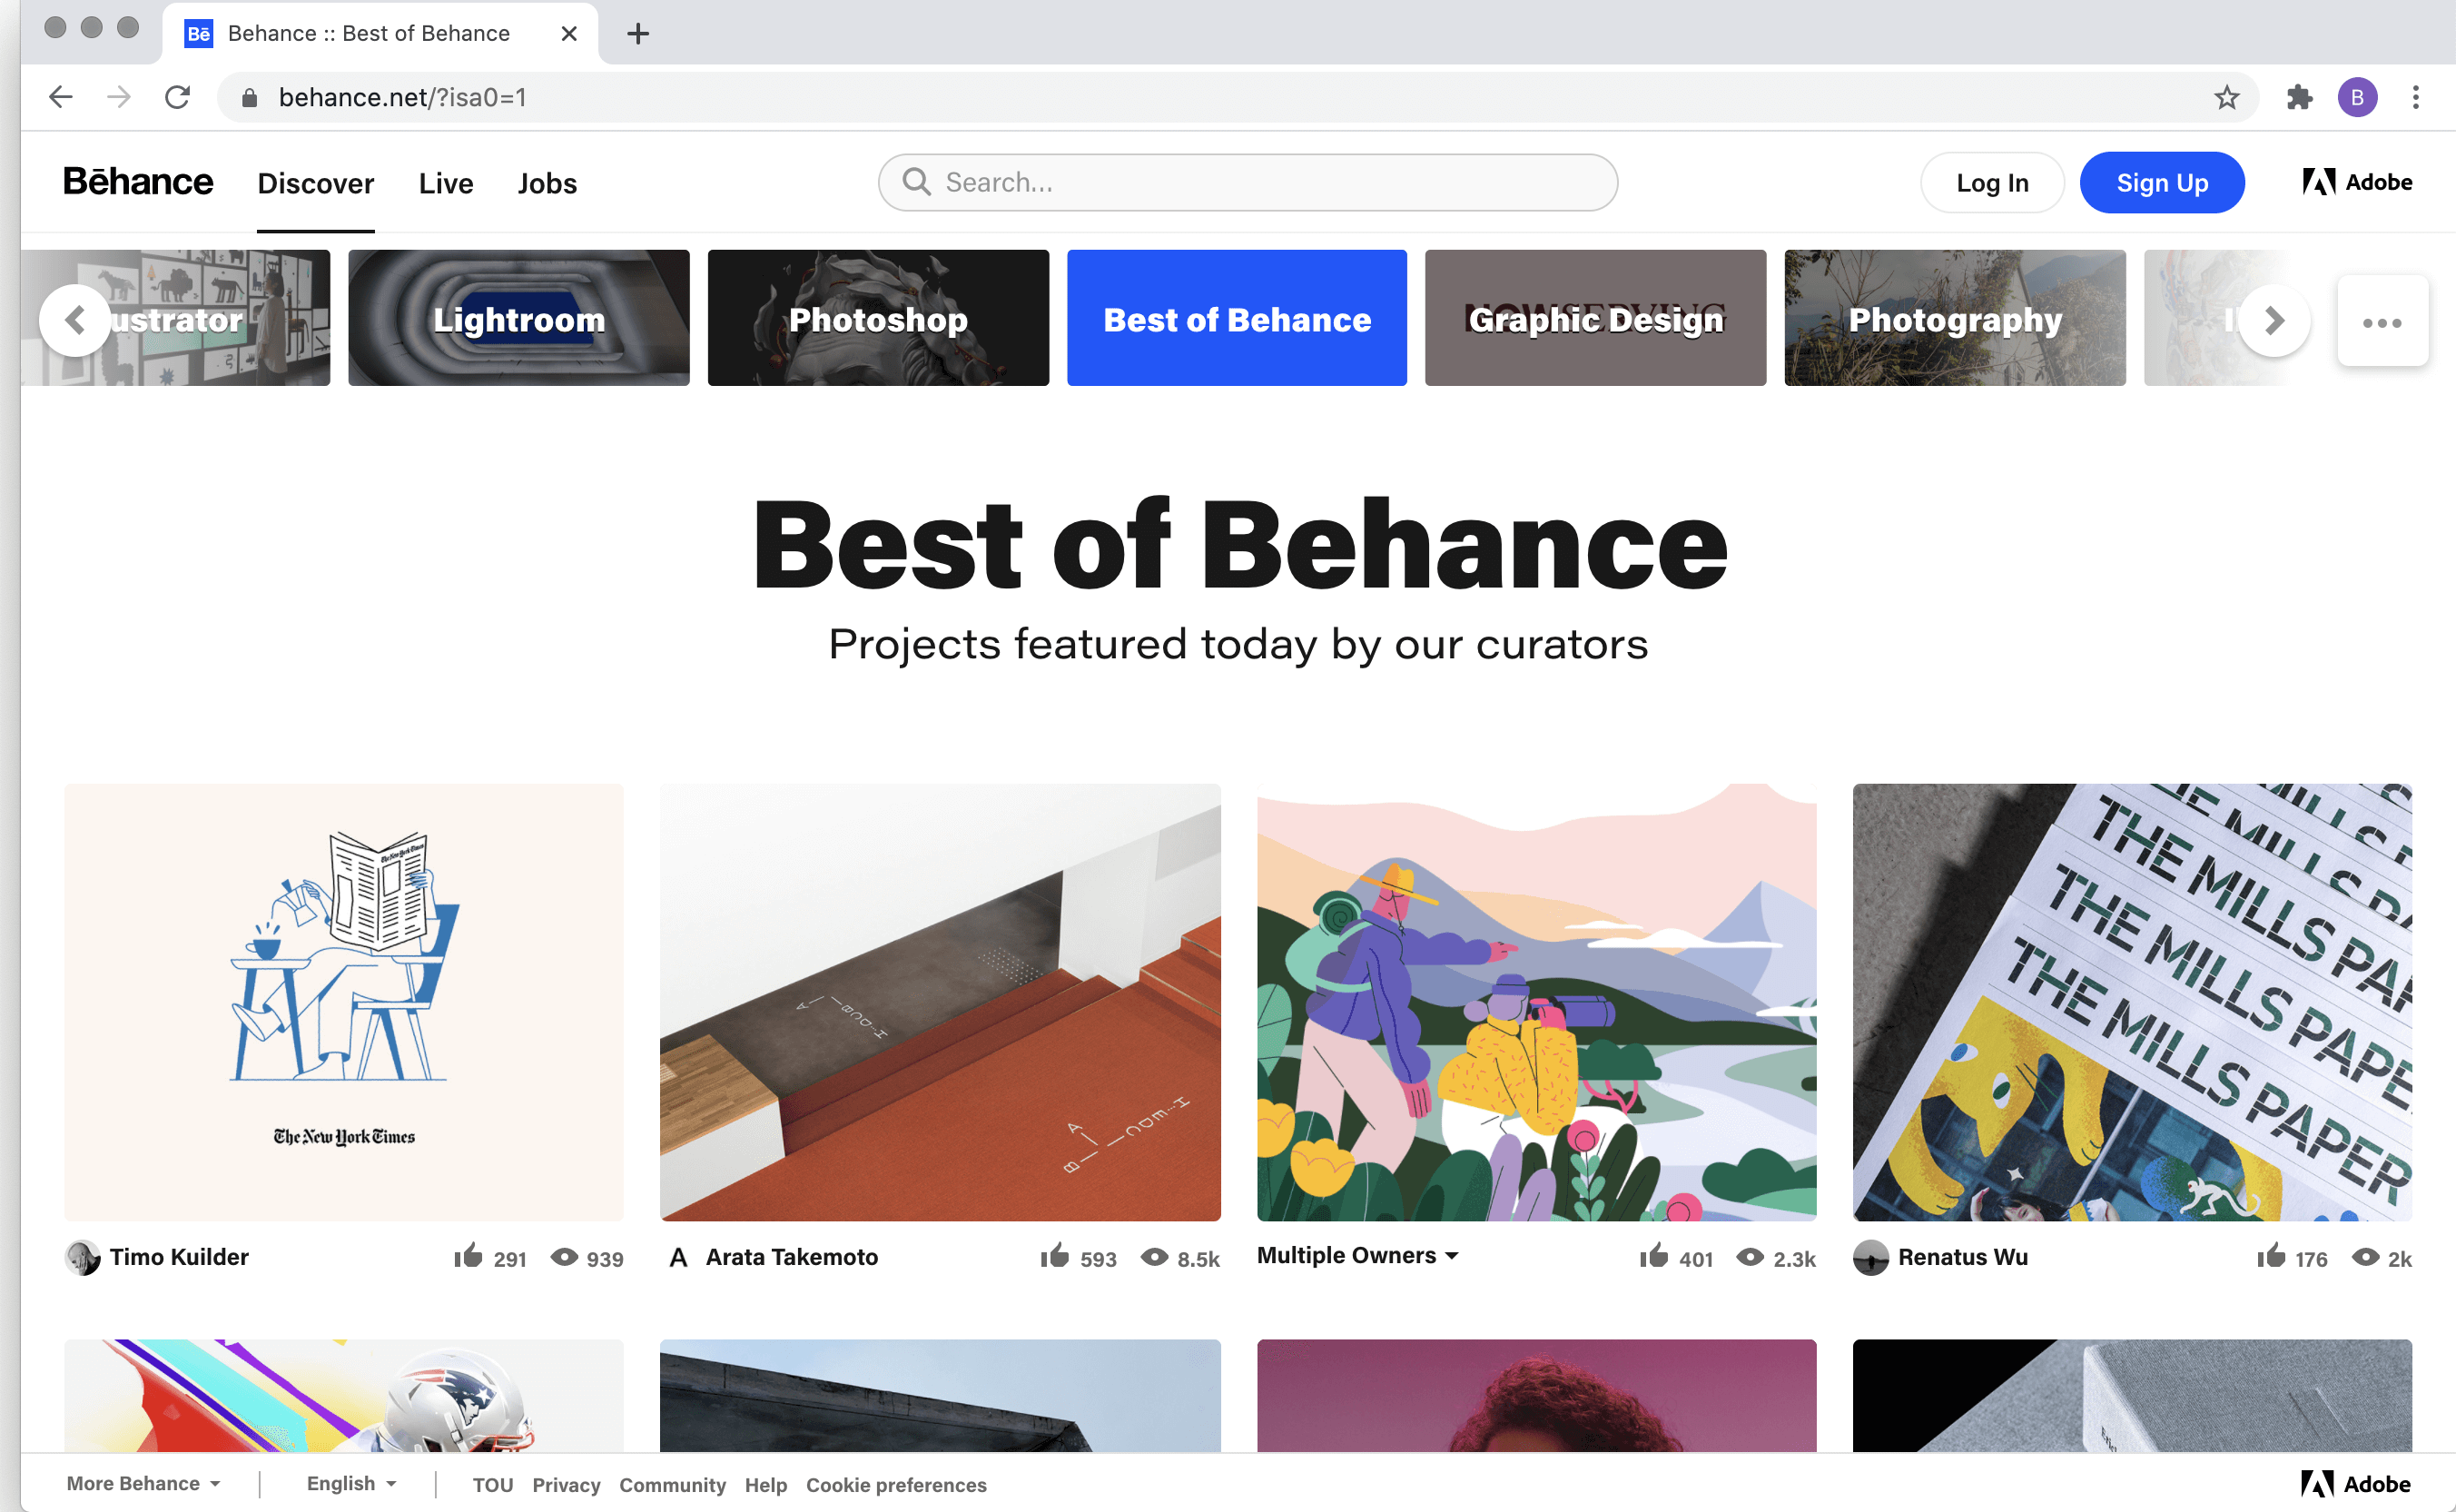Click the thumbs-up icon beside 291
Viewport: 2456px width, 1512px height.
[x=468, y=1256]
